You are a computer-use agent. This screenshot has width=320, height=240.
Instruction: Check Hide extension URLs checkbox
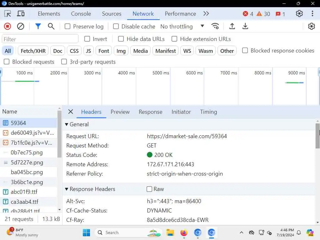click(x=174, y=39)
